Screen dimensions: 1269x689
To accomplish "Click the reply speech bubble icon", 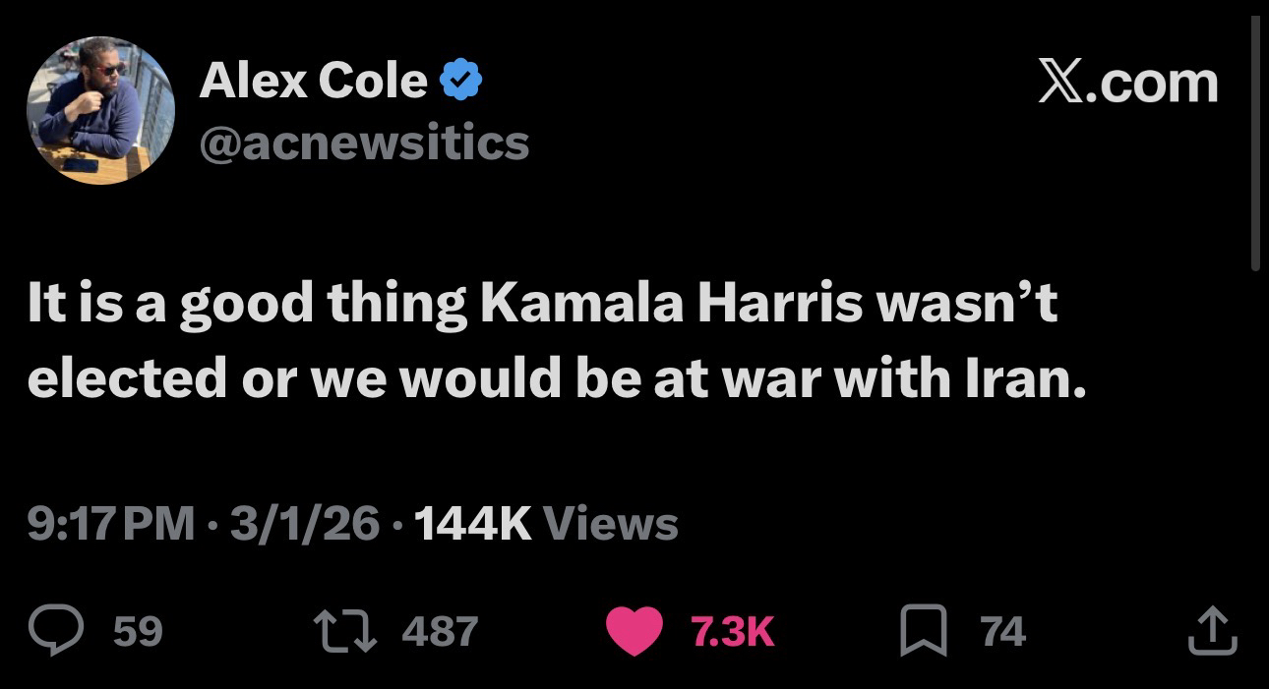I will point(54,630).
